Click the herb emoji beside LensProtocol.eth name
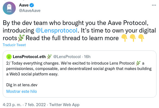 coord(49,57)
